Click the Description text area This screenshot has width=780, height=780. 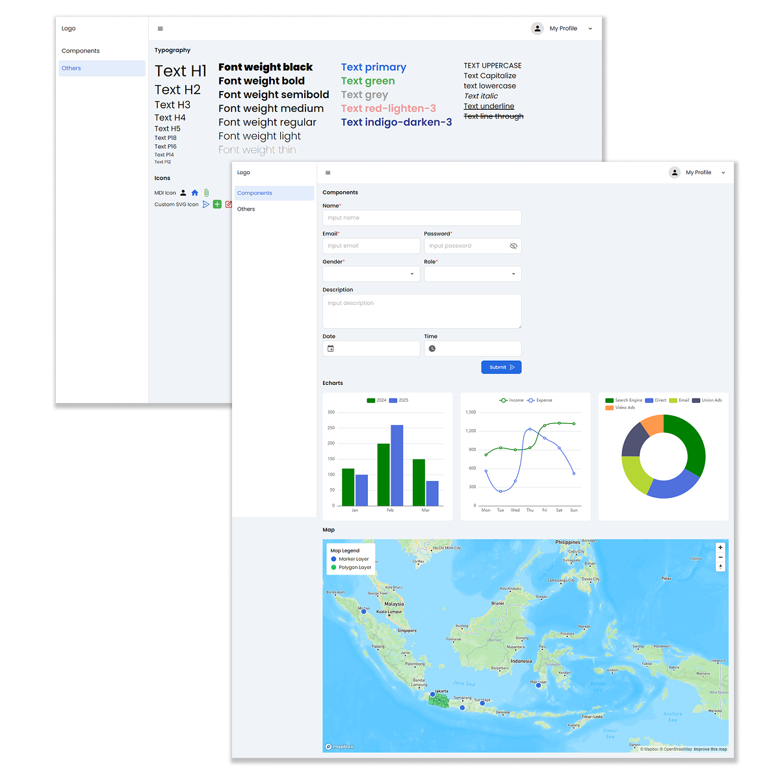(422, 311)
